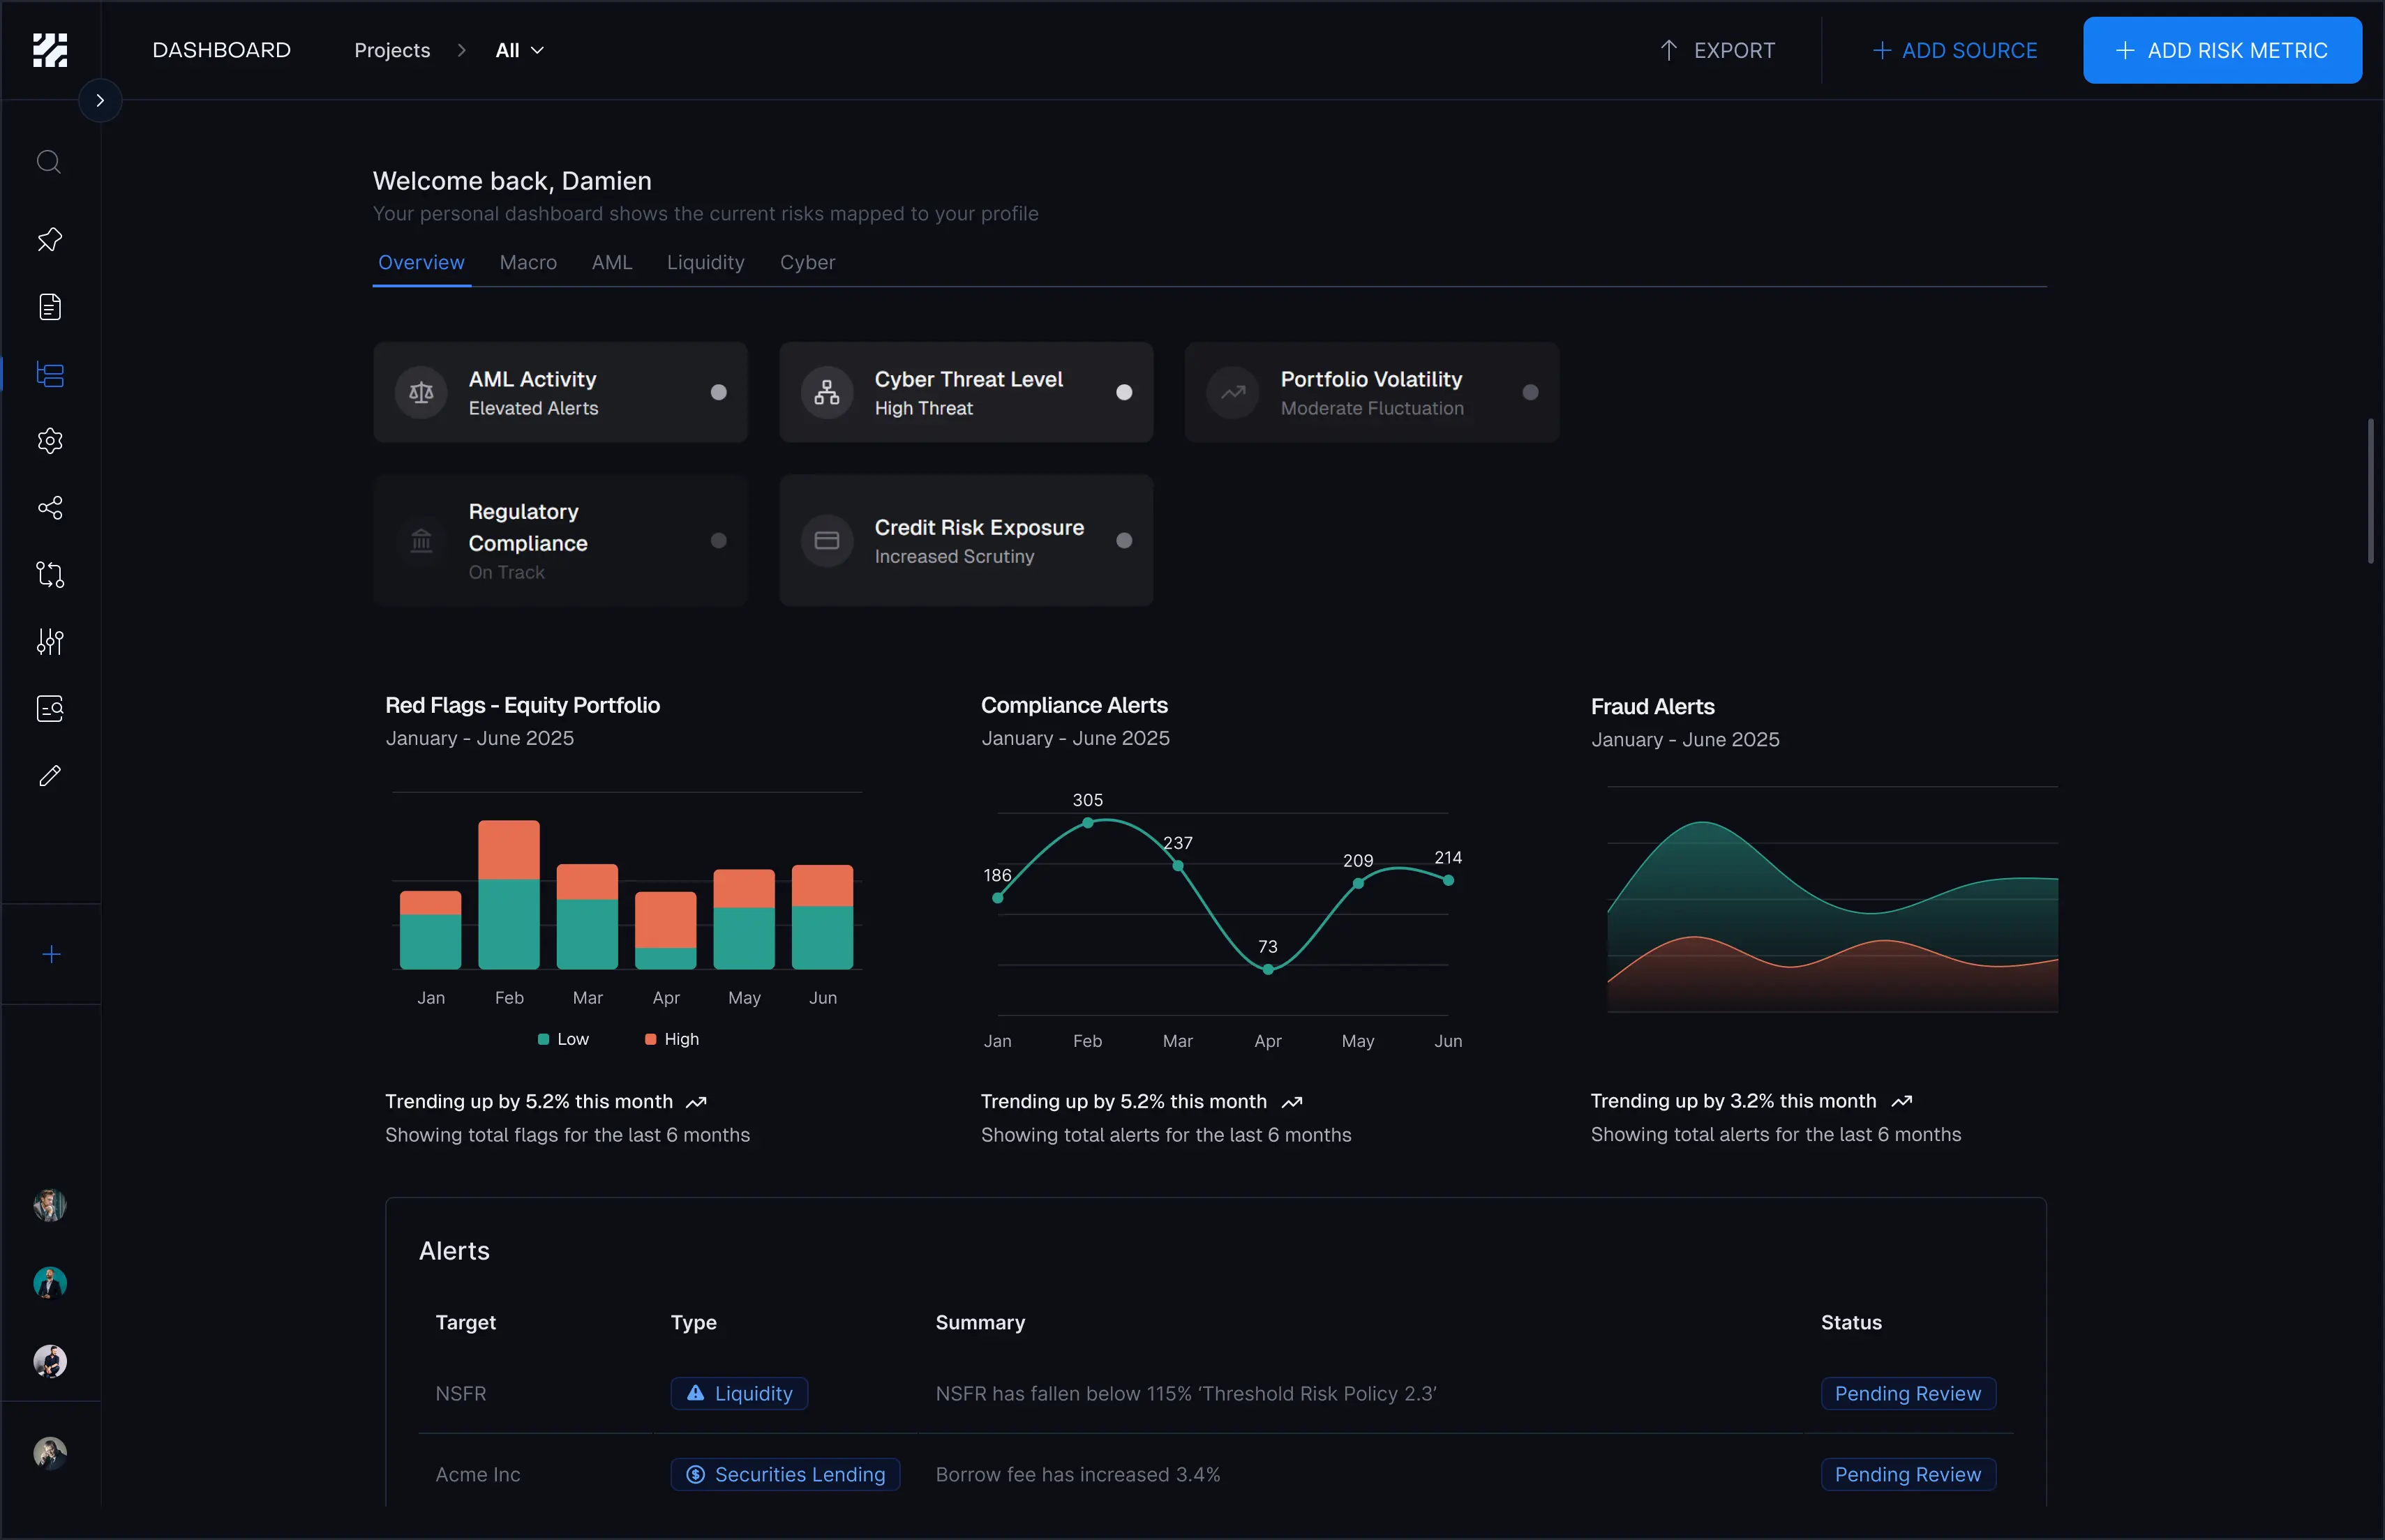This screenshot has height=1540, width=2385.
Task: Click the High legend swatch under Red Flags
Action: 650,1038
